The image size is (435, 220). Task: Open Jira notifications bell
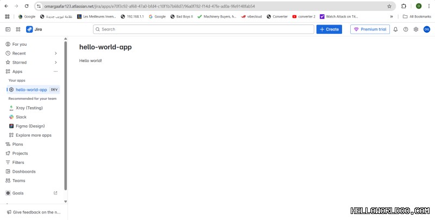pyautogui.click(x=396, y=29)
